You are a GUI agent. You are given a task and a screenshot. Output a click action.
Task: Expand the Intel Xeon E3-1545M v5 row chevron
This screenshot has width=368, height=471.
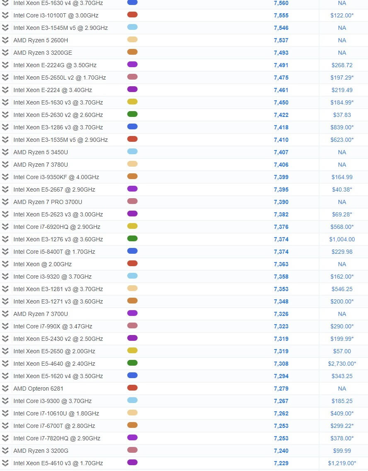tap(5, 28)
